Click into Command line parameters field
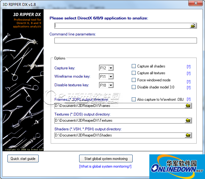205x179 pixels. pos(125,41)
